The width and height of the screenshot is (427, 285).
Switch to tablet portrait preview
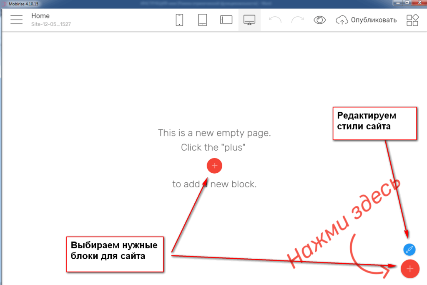coord(202,20)
